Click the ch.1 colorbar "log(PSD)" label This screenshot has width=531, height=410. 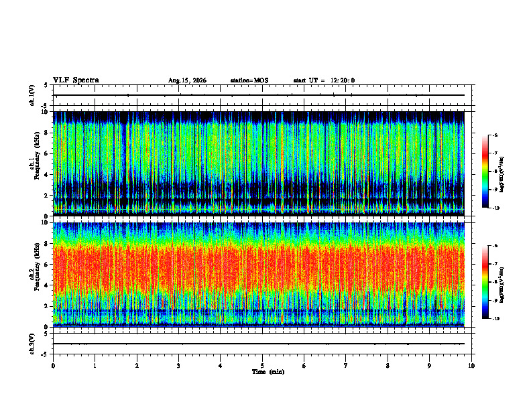(x=502, y=174)
